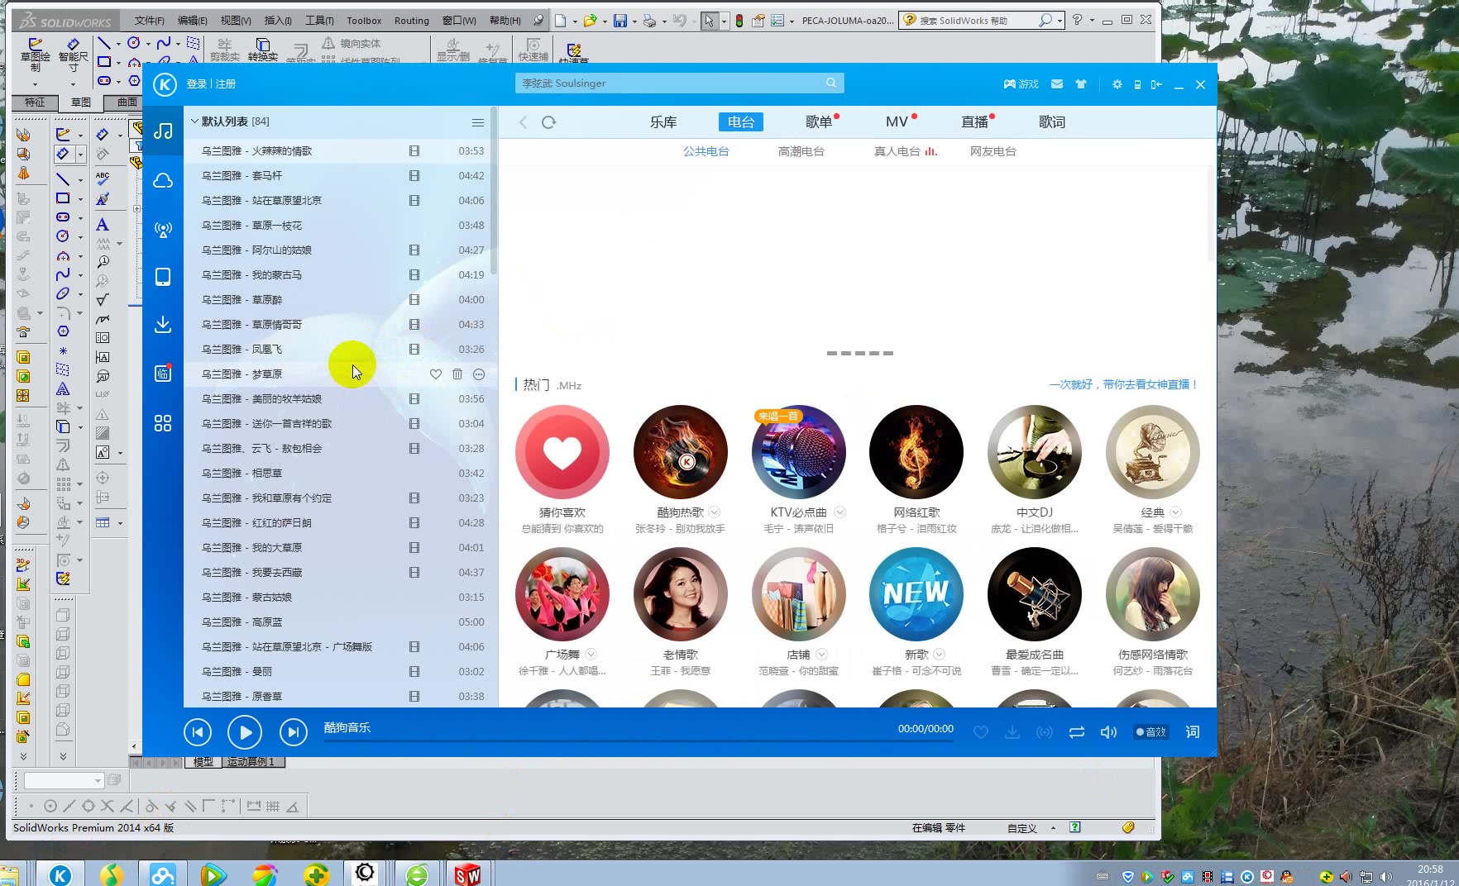Open the local music list sidebar icon
Screen dimensions: 1459x886
(163, 131)
